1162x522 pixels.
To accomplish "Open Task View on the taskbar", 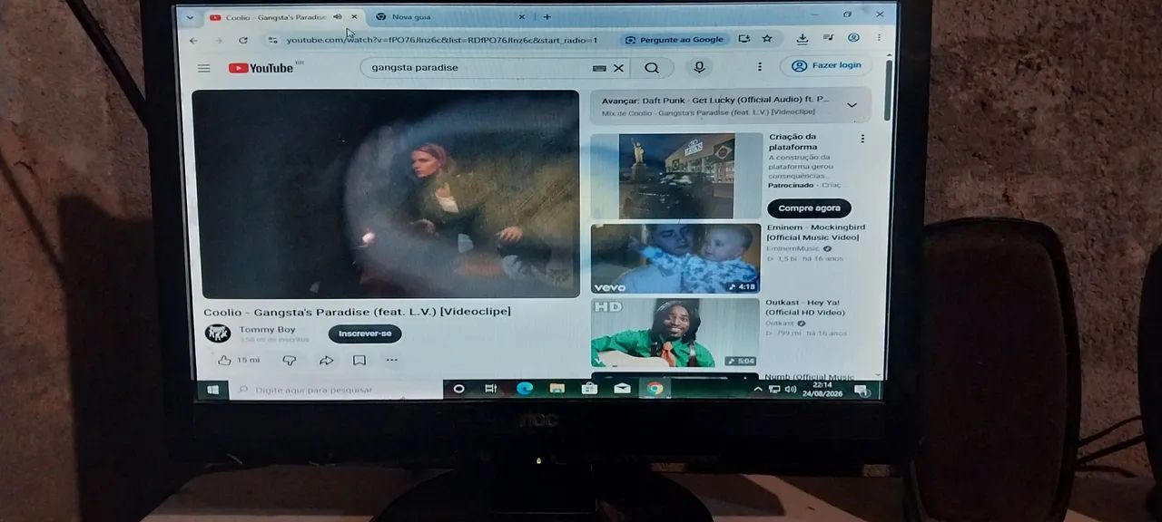I will pos(491,389).
